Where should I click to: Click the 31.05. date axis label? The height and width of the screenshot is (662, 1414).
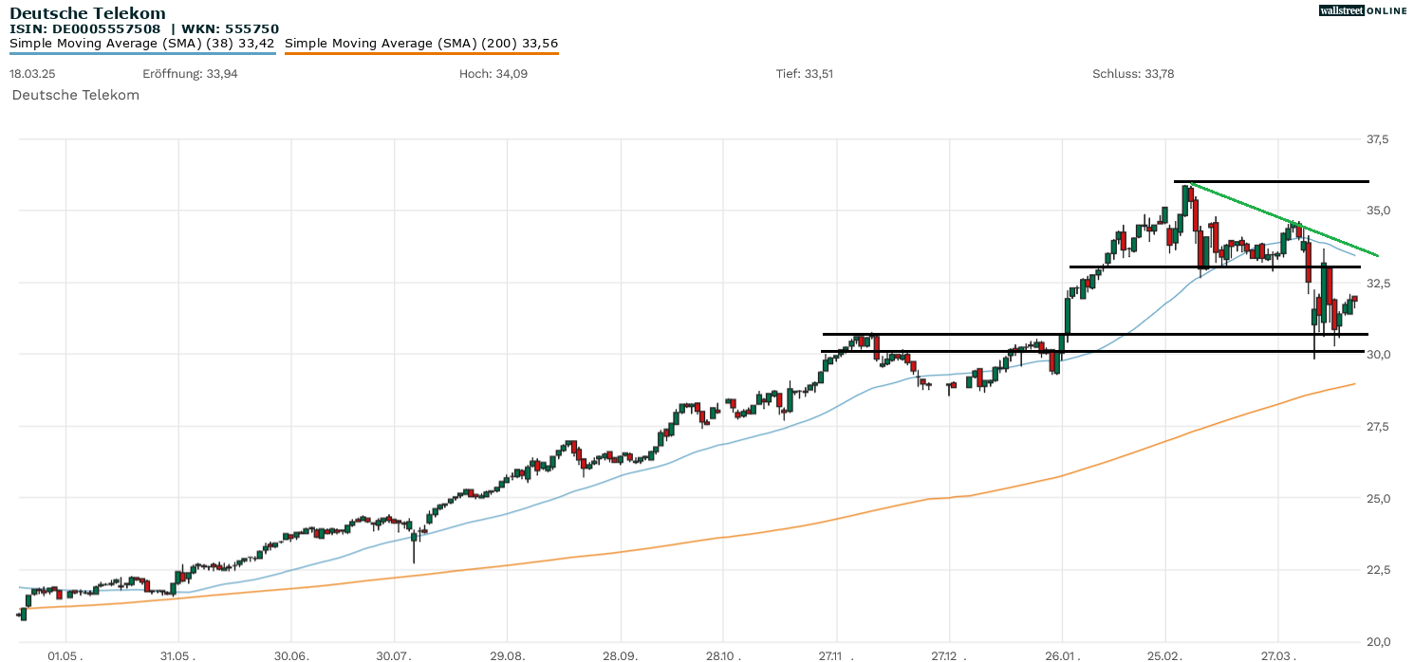(178, 654)
